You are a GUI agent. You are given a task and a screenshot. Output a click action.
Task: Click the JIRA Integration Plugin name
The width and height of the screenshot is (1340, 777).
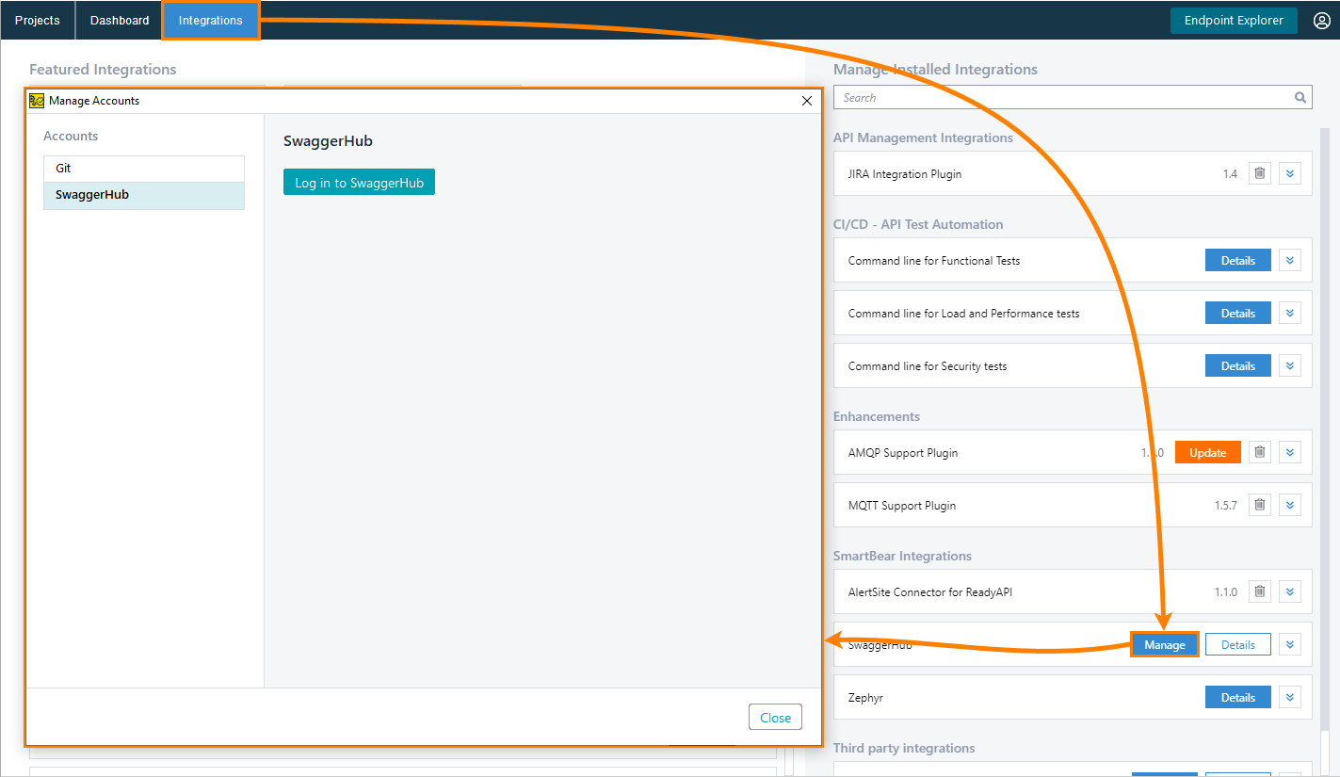coord(905,174)
